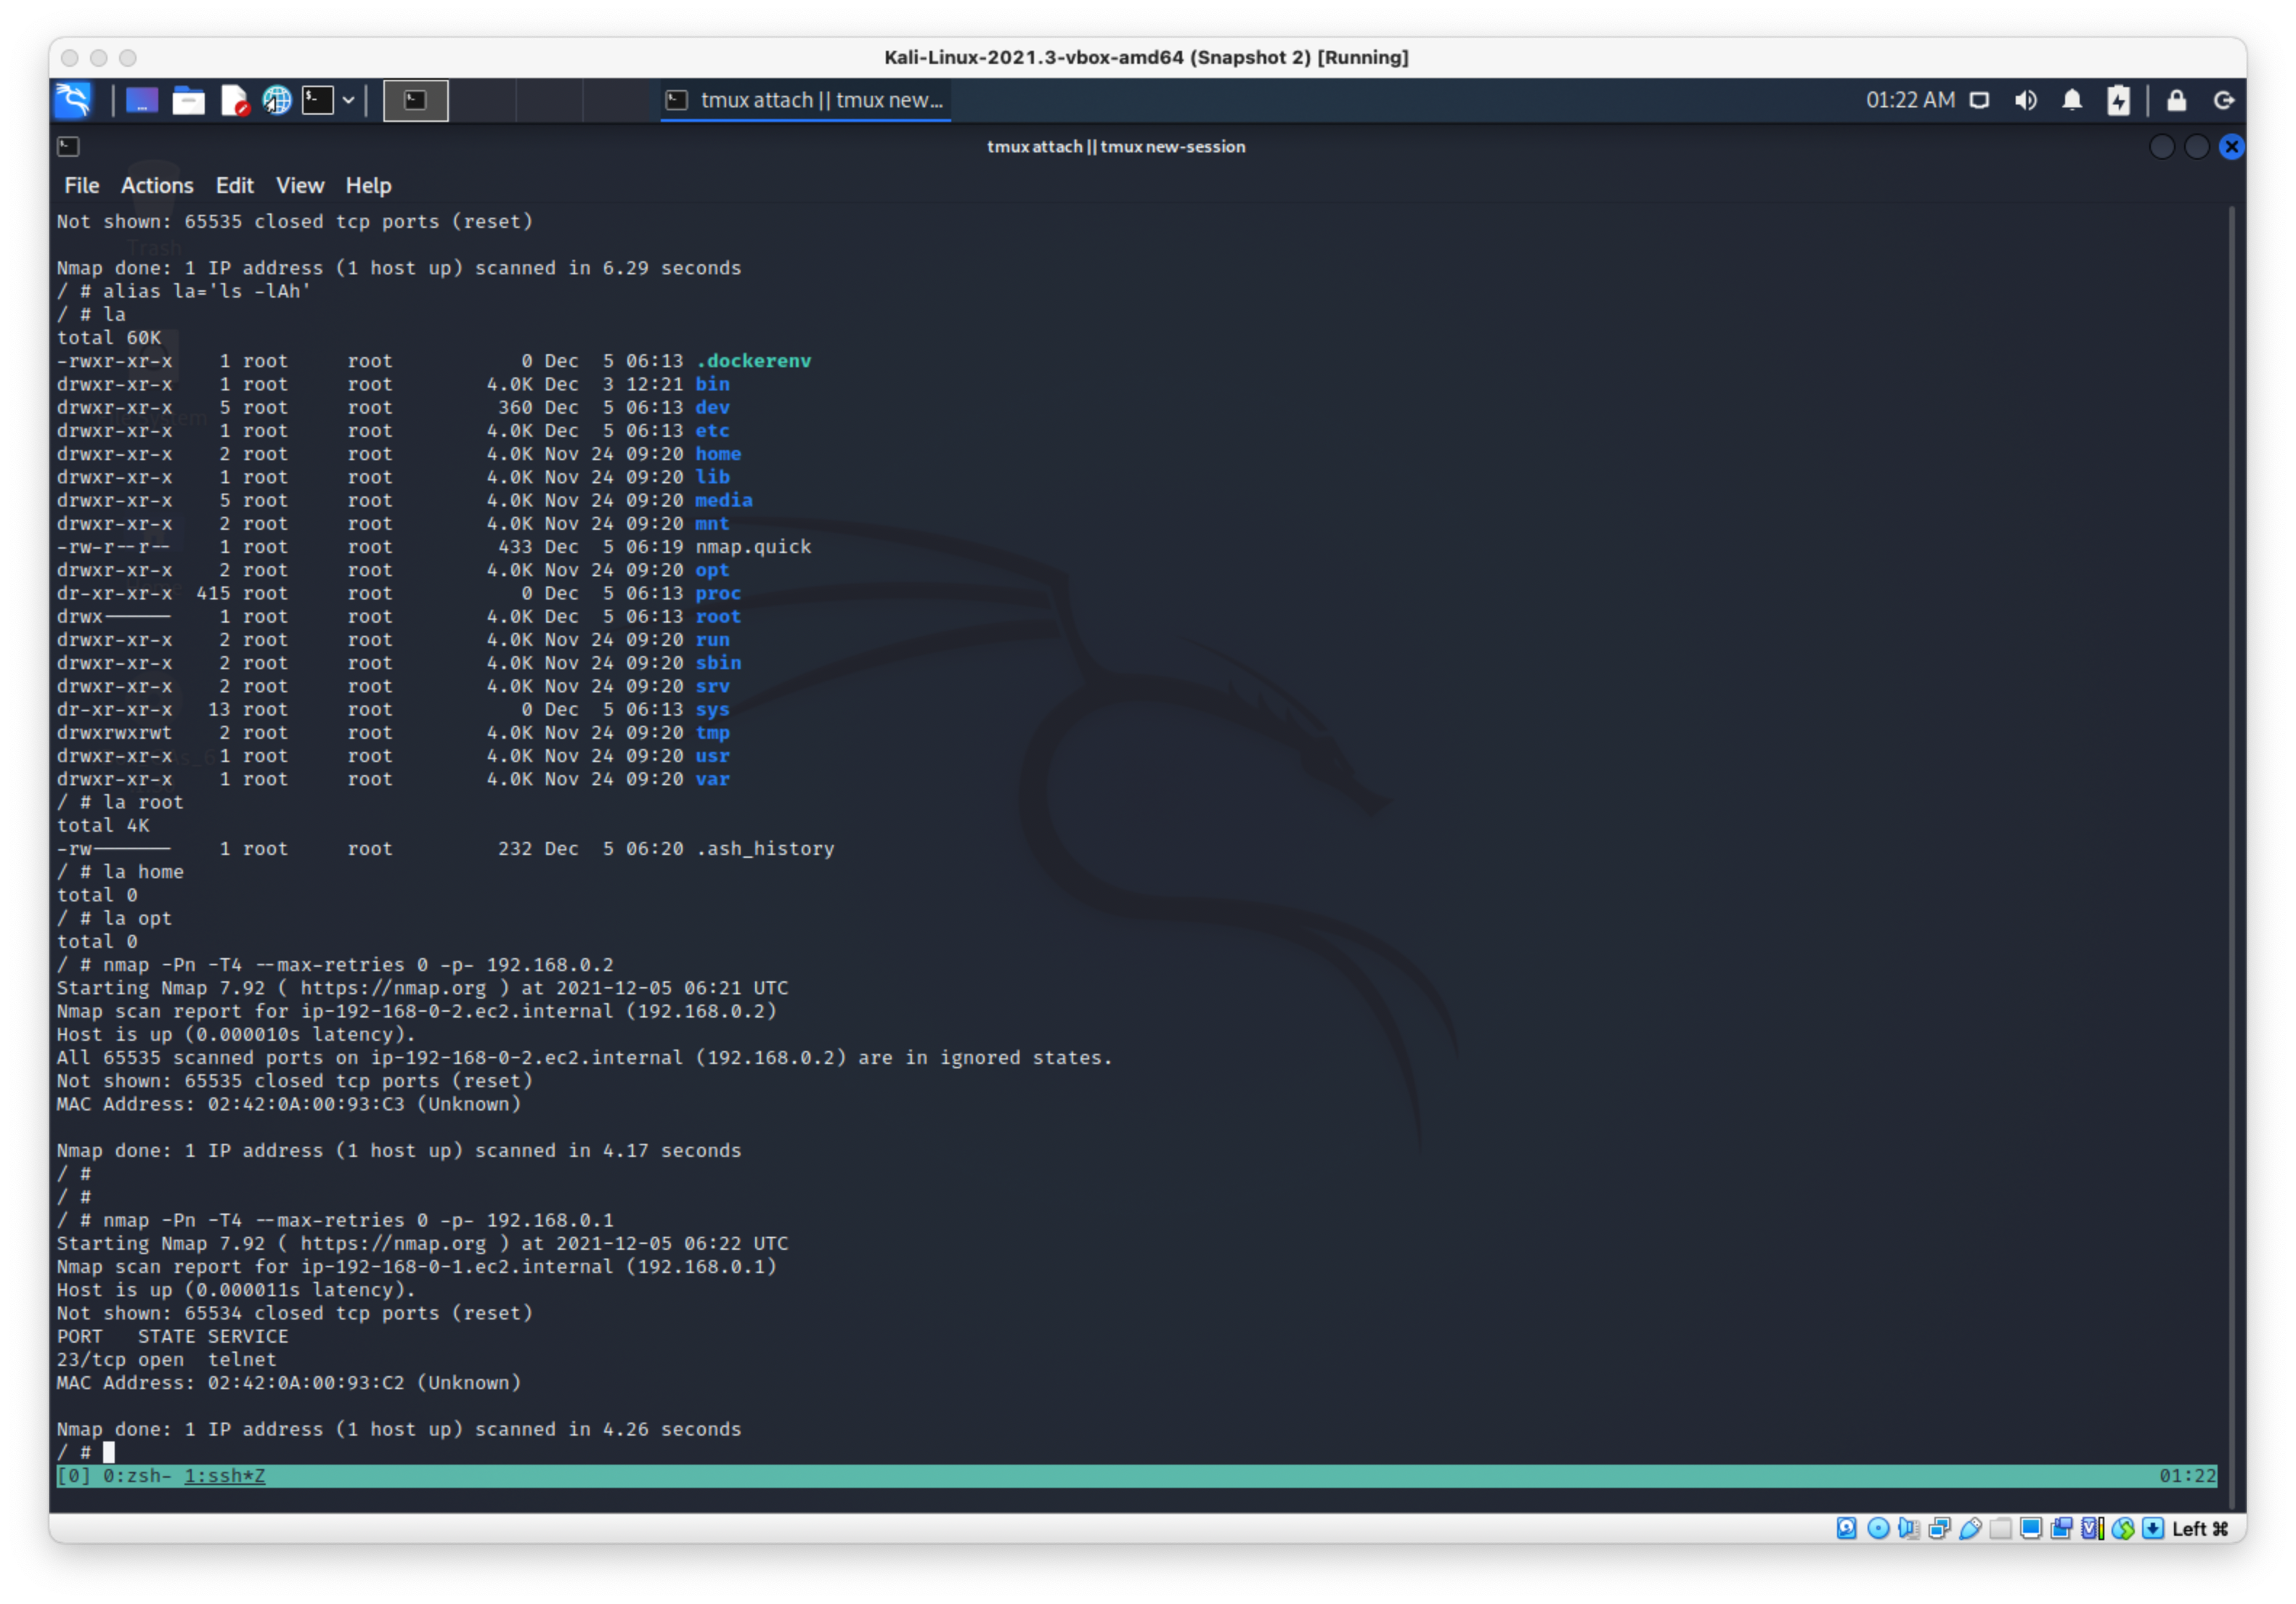Click the .ash_history file name
2296x1604 pixels.
[765, 848]
